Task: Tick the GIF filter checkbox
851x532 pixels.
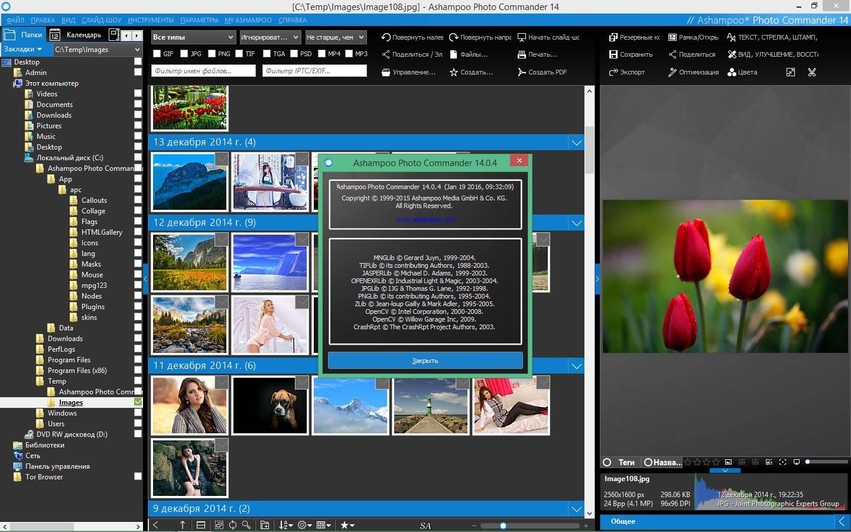Action: [157, 54]
